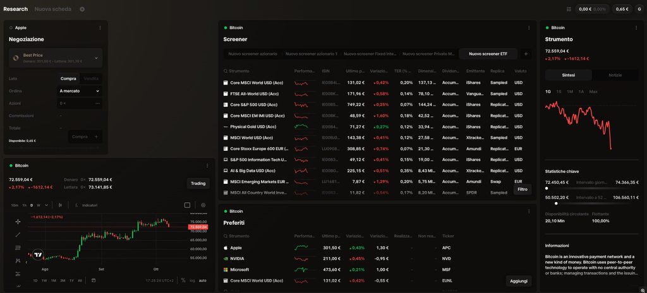Select the Fibonacci retracement chart tool
647x293 pixels.
pos(18,248)
